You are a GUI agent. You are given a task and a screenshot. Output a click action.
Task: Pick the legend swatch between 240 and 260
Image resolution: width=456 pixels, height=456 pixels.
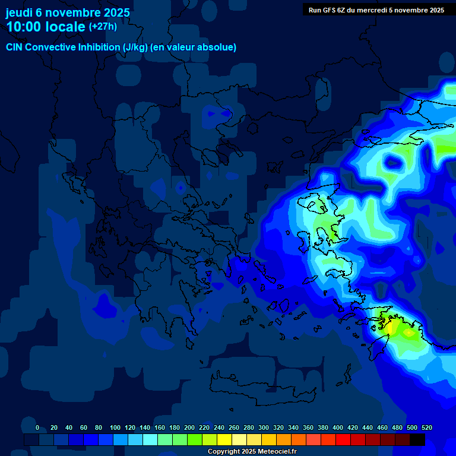tap(224, 440)
